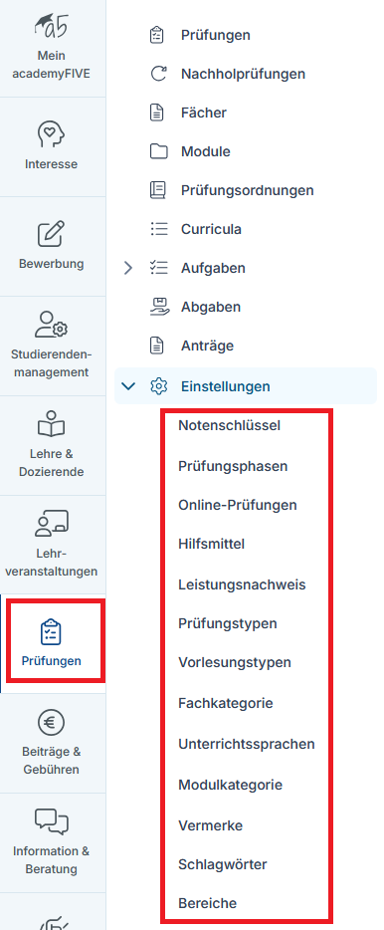Click the list icon beside Curricula
This screenshot has height=930, width=384.
coord(159,229)
